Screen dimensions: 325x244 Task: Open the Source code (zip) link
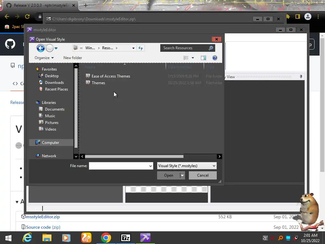coord(43,227)
